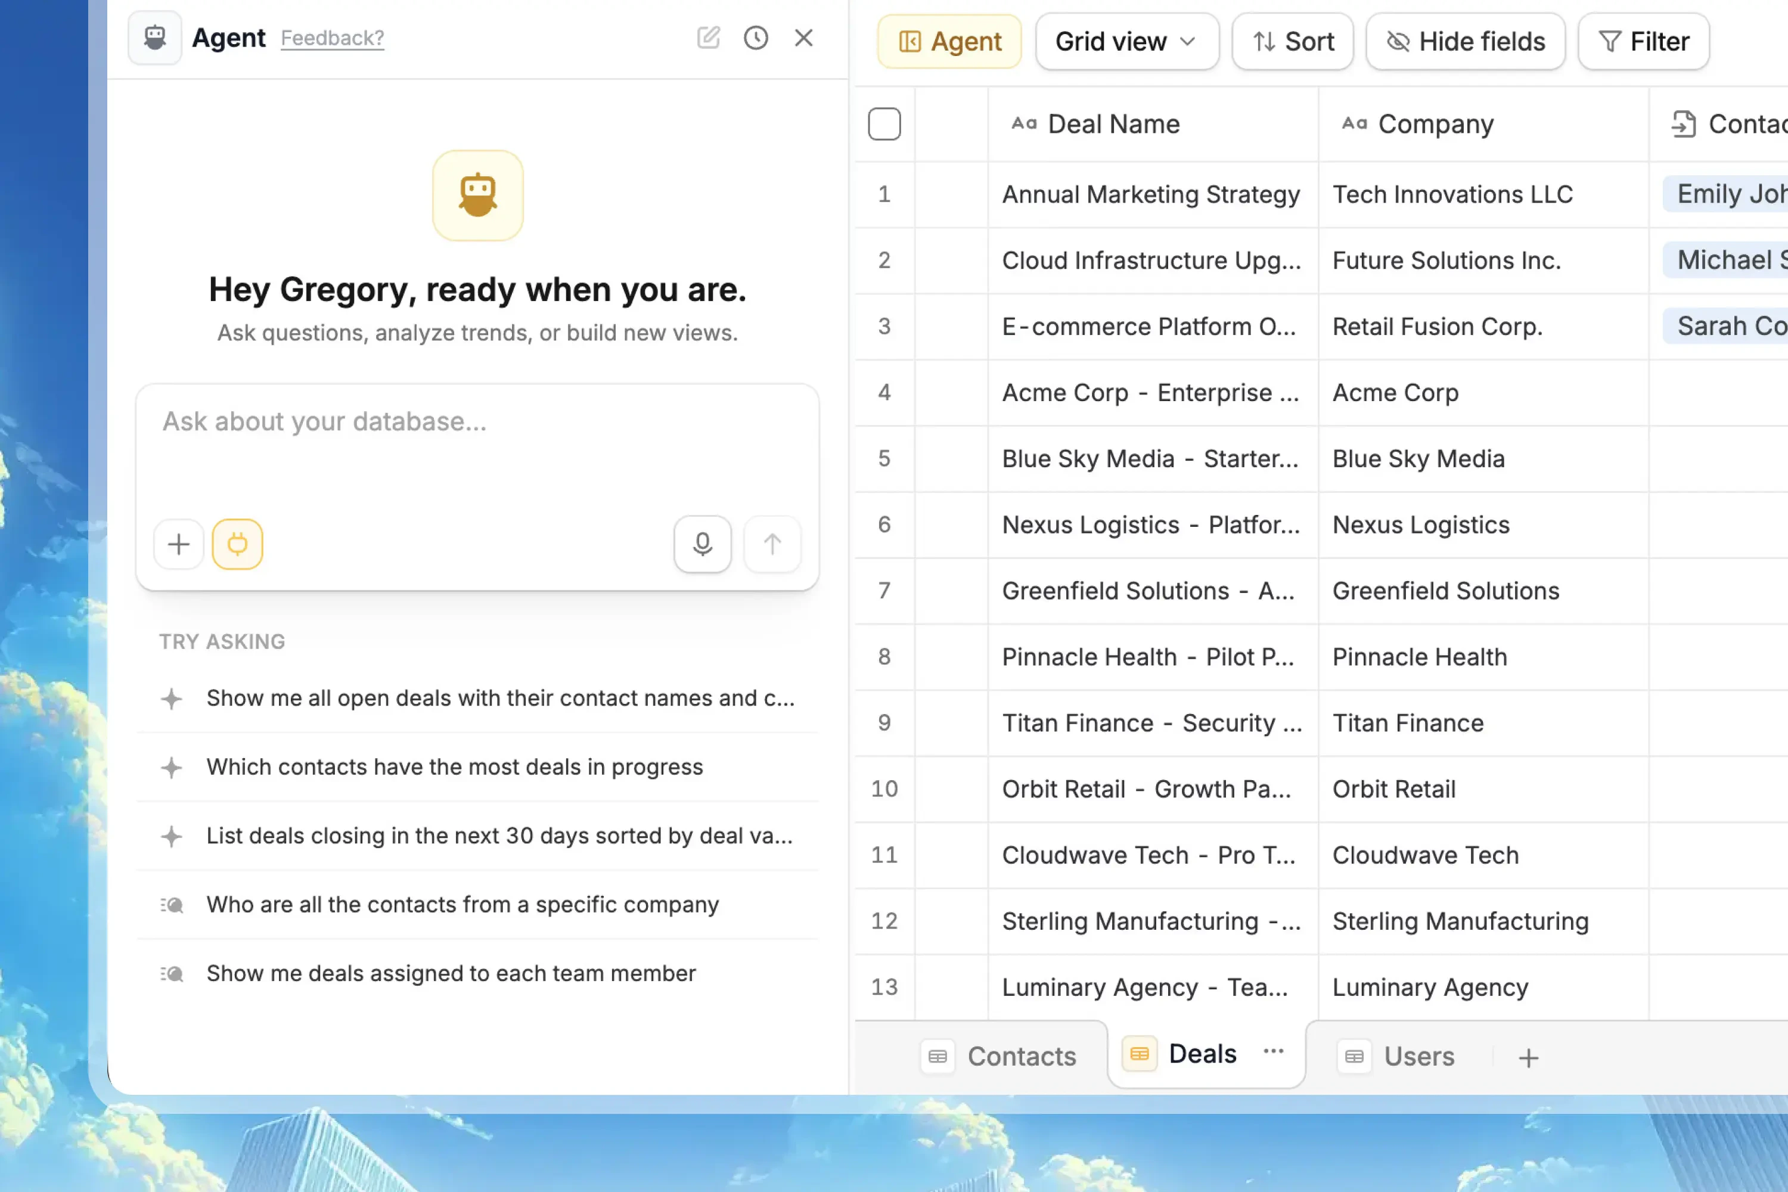Select 'Which contacts have the most deals in progress'

477,767
